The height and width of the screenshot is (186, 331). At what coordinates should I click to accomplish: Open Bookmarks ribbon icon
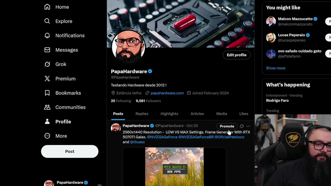tap(47, 93)
